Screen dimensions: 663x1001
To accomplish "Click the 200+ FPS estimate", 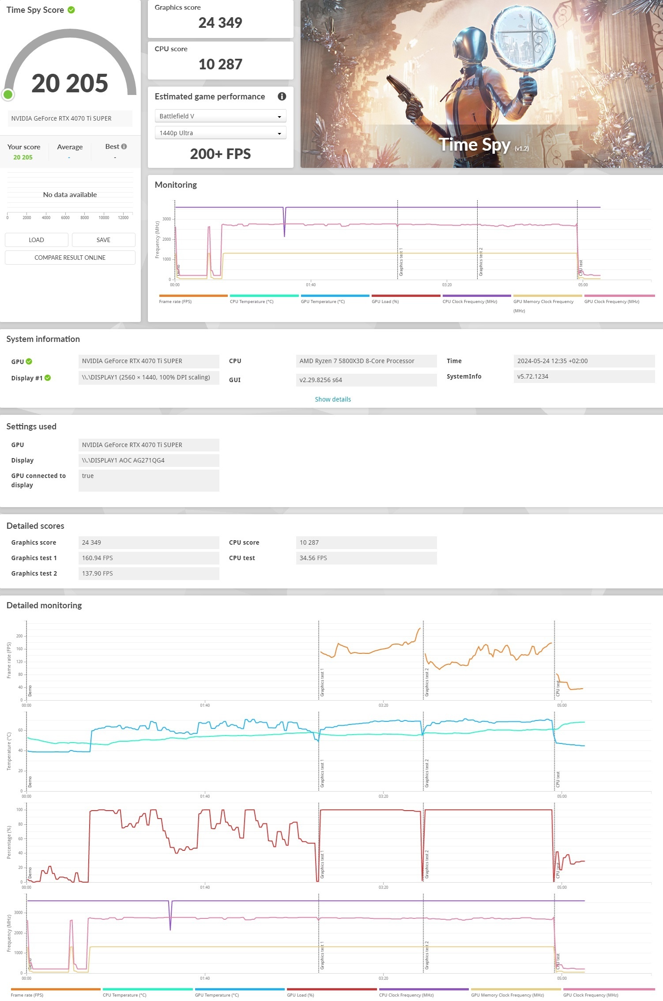I will (x=220, y=154).
